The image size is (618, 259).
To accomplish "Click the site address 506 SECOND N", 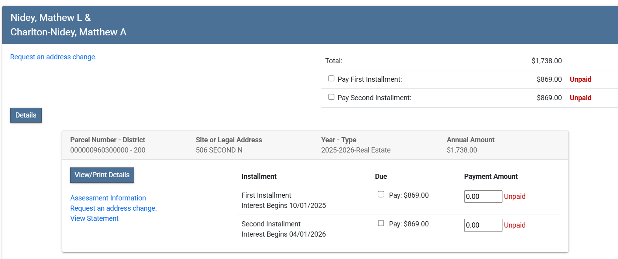I will pos(219,150).
